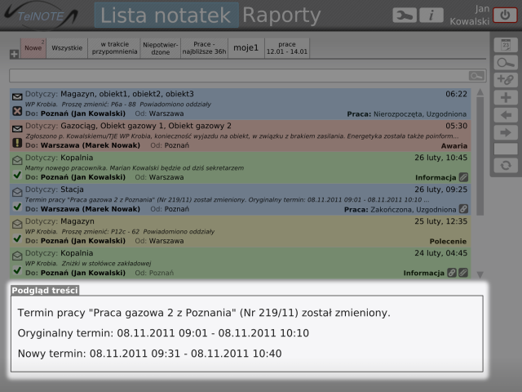Select the prace 12.01 - 14.01 tab
The width and height of the screenshot is (522, 392).
[287, 48]
